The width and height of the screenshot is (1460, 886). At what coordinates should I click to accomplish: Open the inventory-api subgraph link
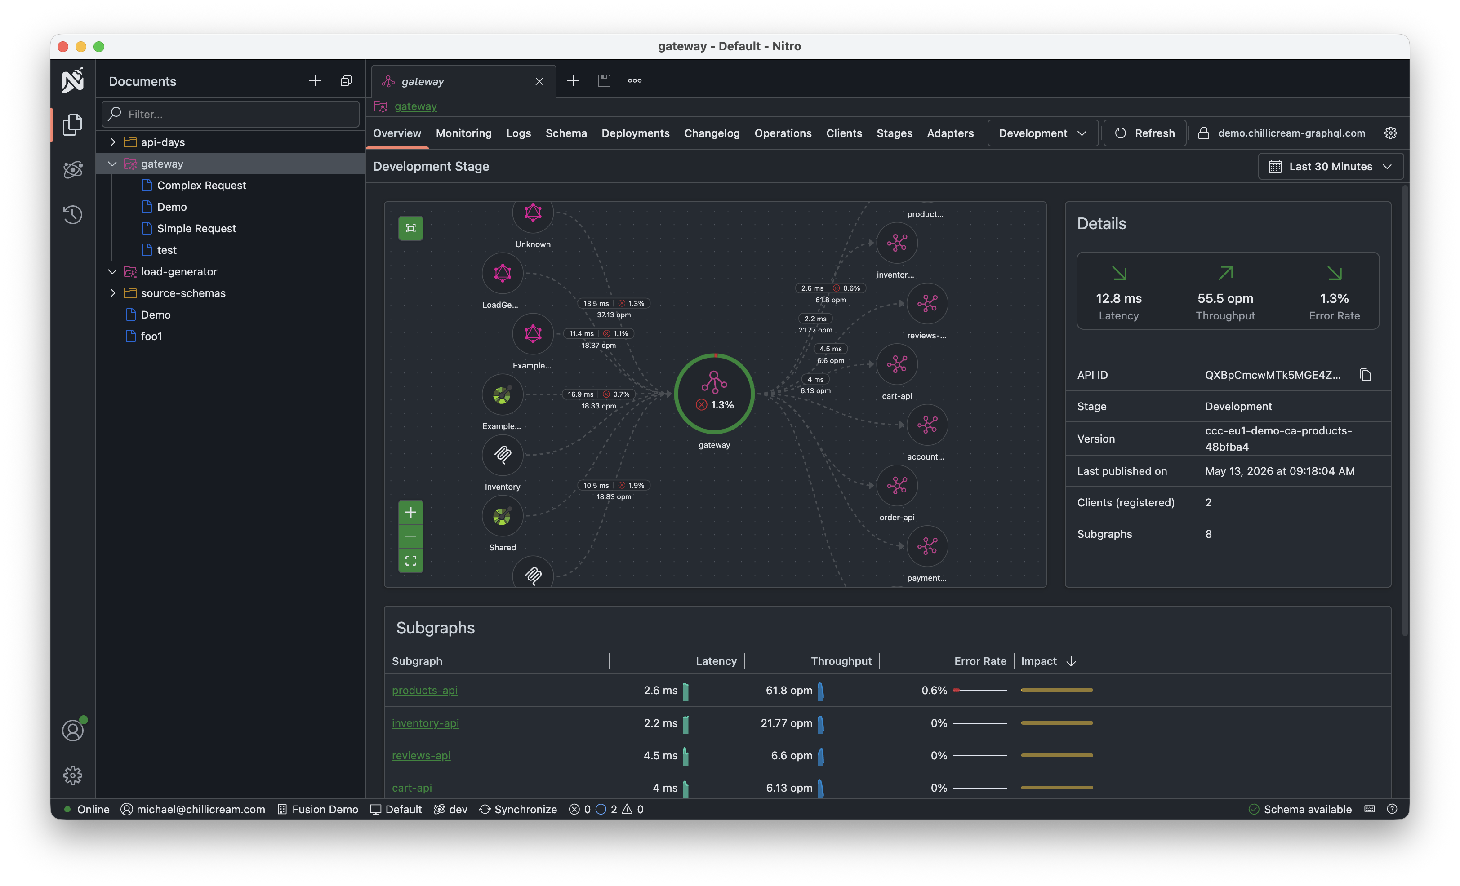point(425,722)
